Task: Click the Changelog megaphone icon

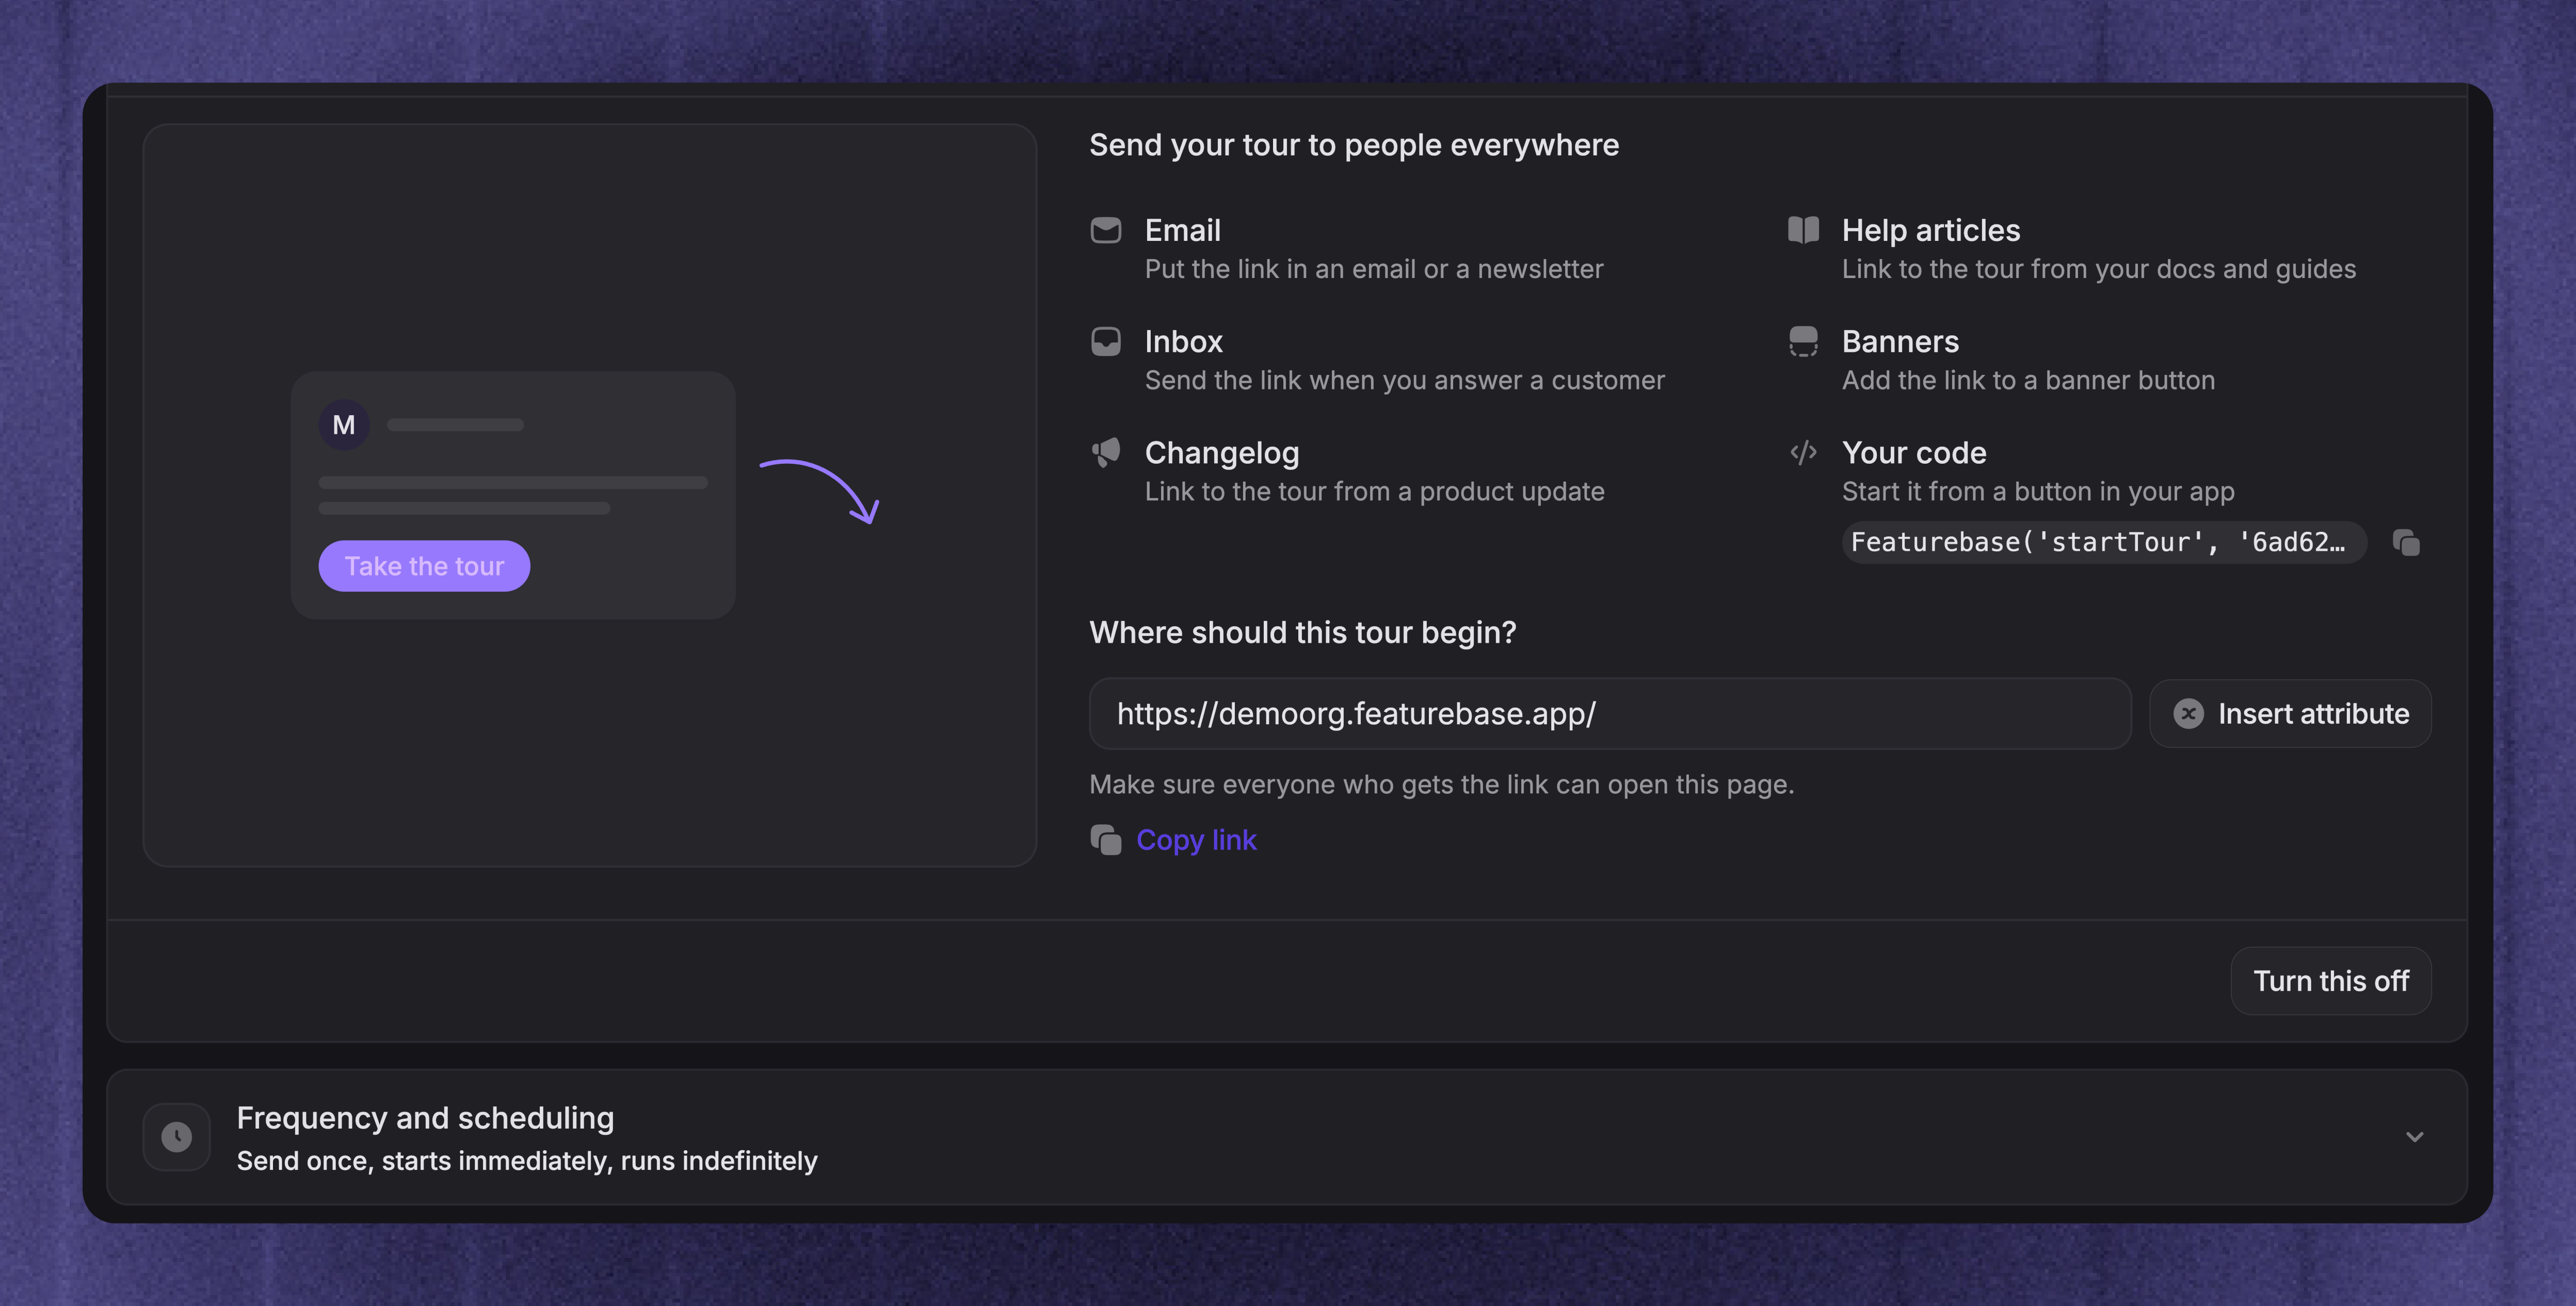Action: [1105, 453]
